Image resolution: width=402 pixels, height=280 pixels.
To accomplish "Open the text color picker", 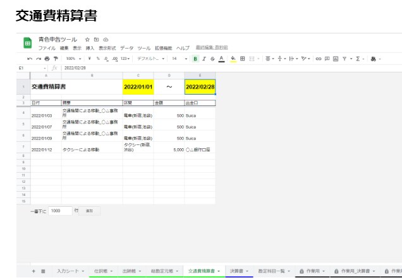I will click(221, 59).
